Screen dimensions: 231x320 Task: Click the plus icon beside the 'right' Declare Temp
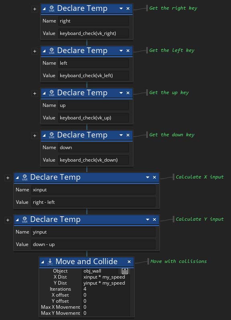click(35, 9)
